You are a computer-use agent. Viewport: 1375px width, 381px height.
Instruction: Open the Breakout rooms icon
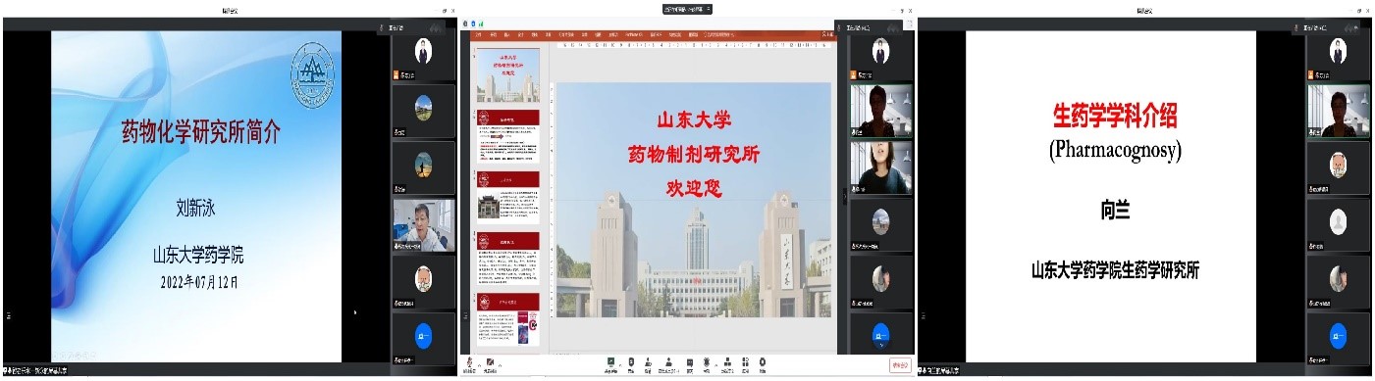pyautogui.click(x=727, y=364)
